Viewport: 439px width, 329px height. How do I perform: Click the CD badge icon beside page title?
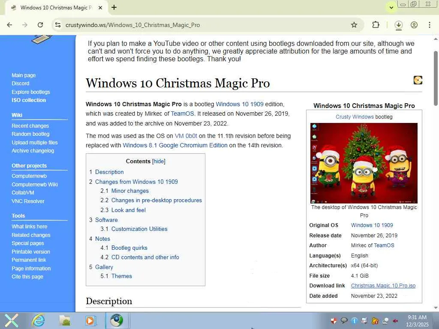coord(418,80)
